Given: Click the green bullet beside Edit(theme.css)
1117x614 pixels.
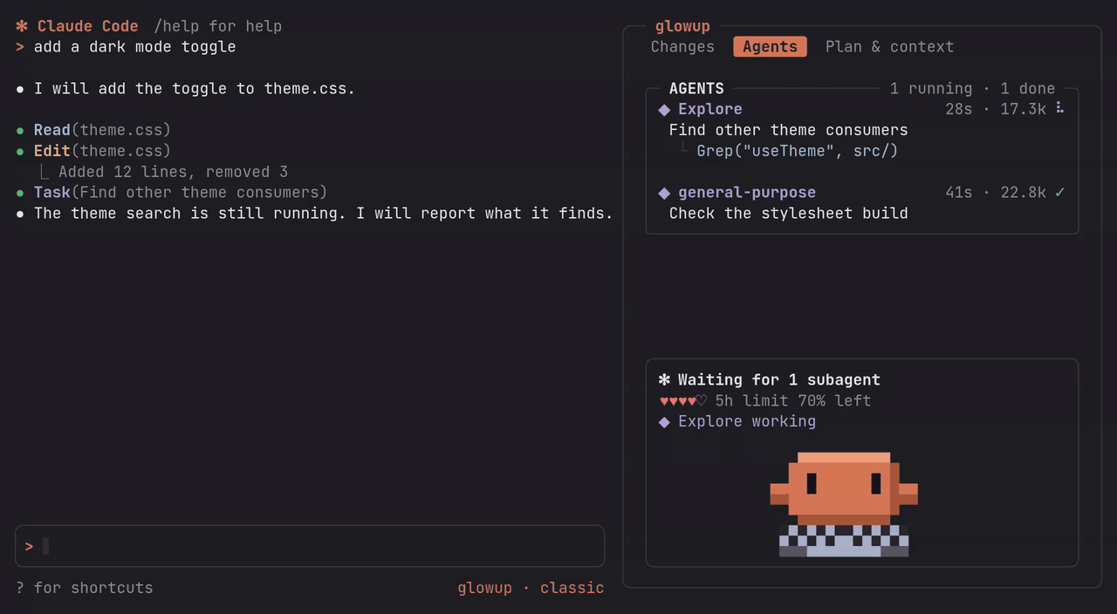Looking at the screenshot, I should 20,152.
